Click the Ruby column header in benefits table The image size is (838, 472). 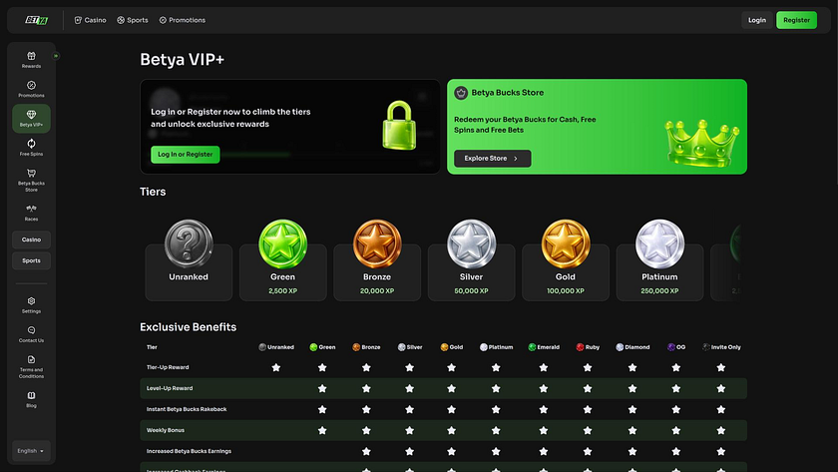(588, 347)
